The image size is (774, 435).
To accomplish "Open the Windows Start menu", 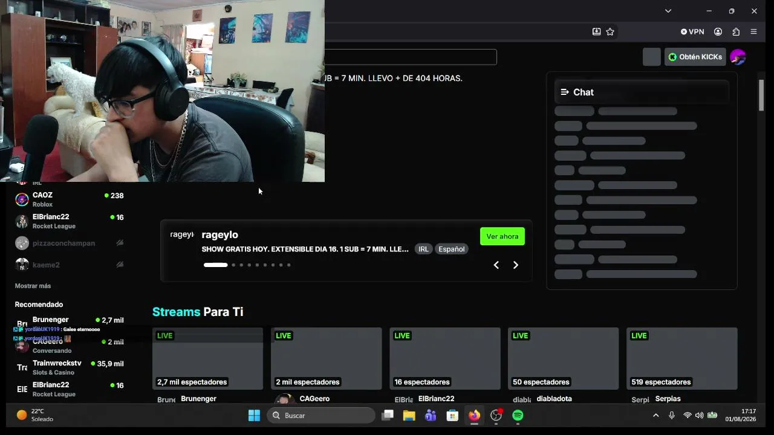I will coord(254,415).
